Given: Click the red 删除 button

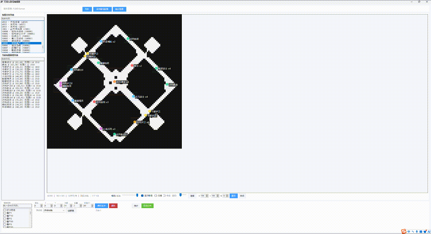Looking at the screenshot, I should tap(113, 206).
